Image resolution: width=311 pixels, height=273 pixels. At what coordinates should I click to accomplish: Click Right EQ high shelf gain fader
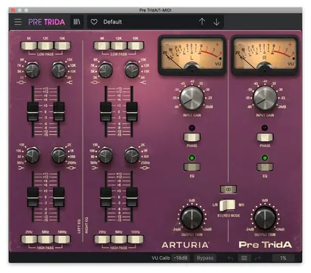132,111
